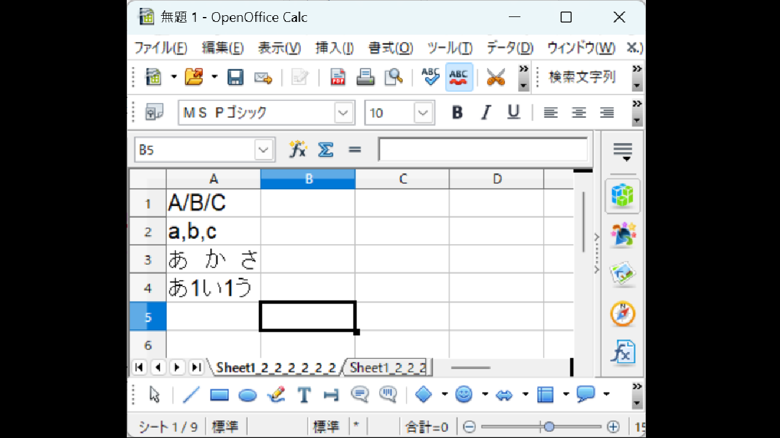This screenshot has width=780, height=438.
Task: Open the ツール(T) menu
Action: click(x=450, y=48)
